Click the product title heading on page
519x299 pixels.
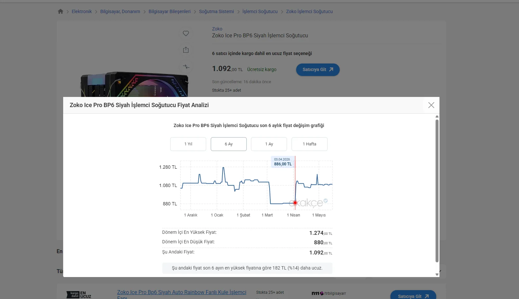[x=260, y=35]
